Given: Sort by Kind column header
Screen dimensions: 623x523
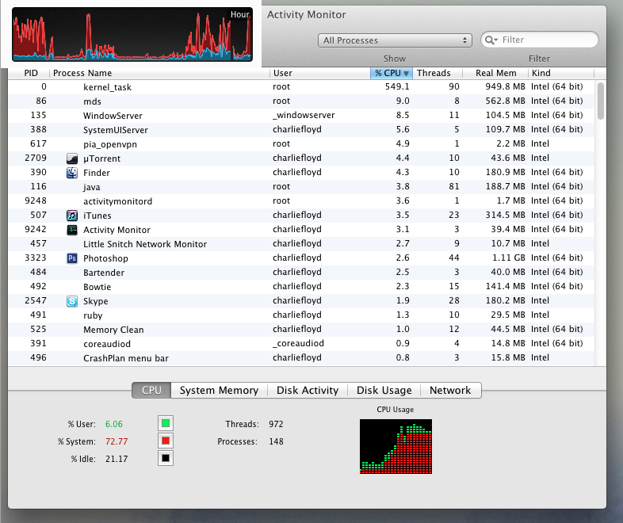Looking at the screenshot, I should click(561, 73).
